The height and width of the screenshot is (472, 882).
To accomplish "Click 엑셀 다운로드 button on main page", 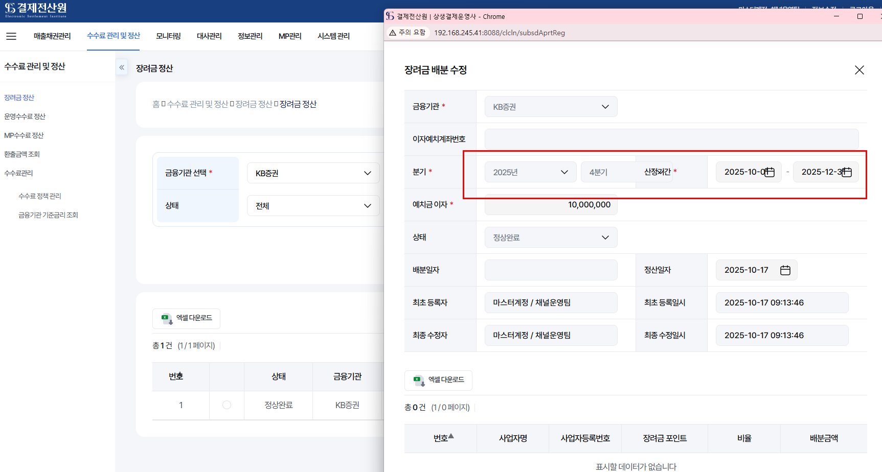I will coord(186,318).
